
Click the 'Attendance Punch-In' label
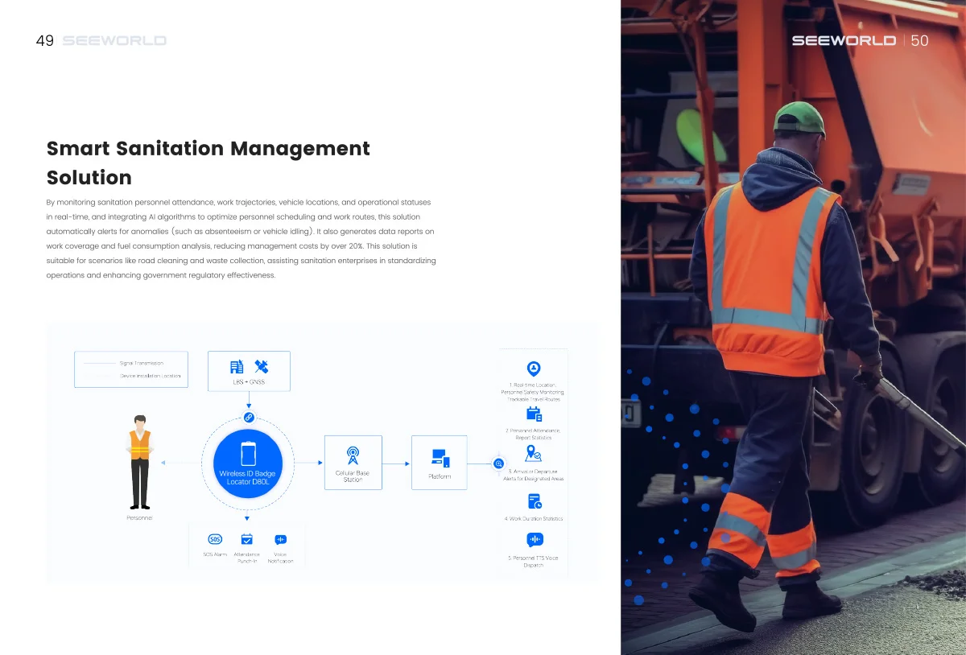coord(247,558)
